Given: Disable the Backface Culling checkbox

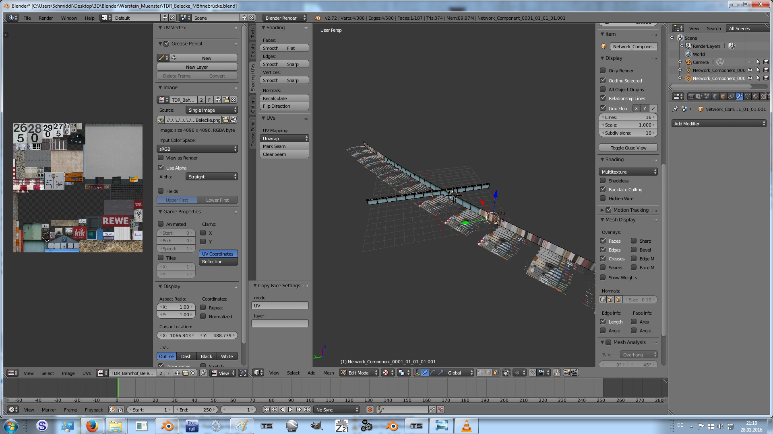Looking at the screenshot, I should click(x=603, y=189).
